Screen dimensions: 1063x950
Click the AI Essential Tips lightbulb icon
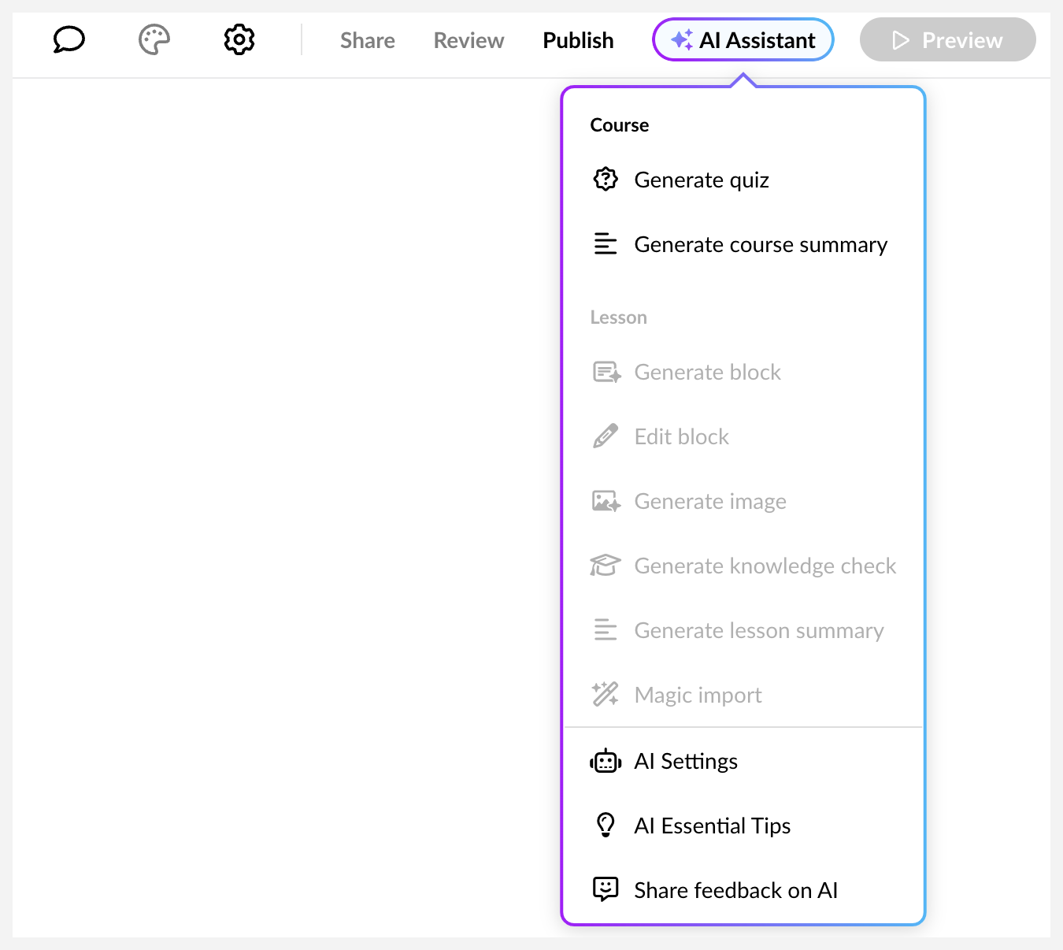[x=605, y=825]
